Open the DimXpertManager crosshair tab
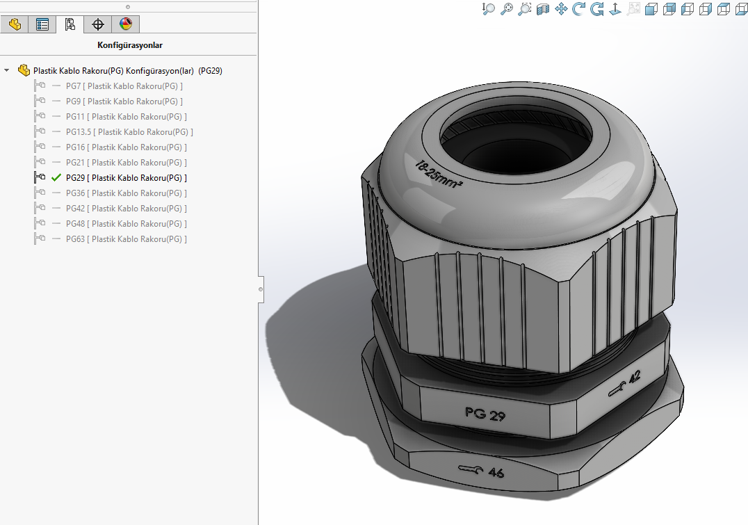This screenshot has width=748, height=525. click(98, 24)
